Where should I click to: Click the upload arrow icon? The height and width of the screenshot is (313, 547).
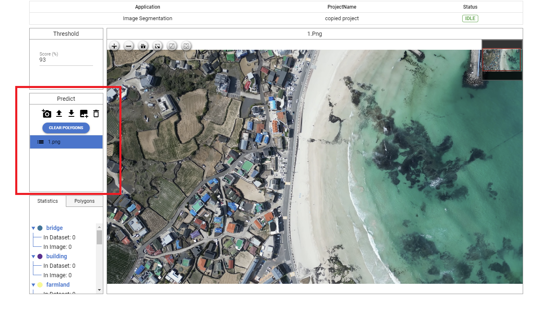click(59, 114)
